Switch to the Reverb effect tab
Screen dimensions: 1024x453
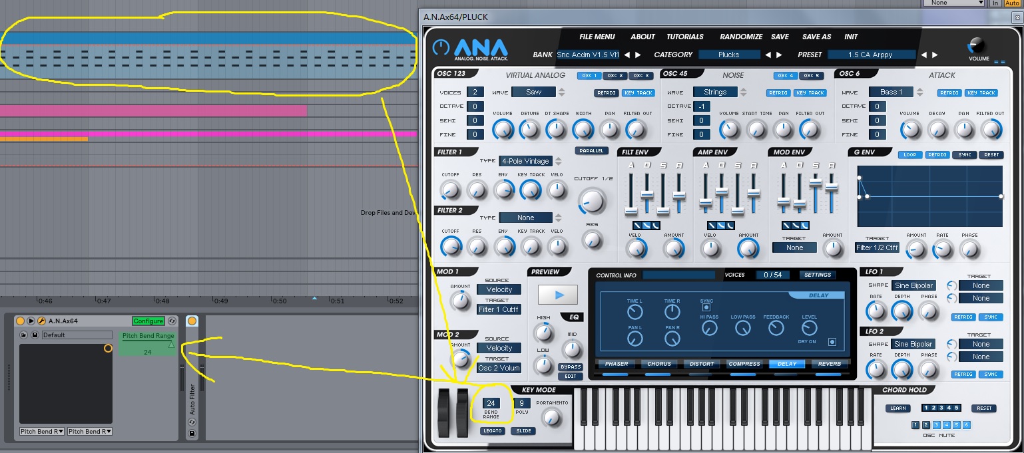point(830,364)
